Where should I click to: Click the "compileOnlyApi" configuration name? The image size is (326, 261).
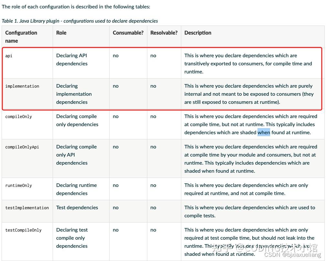[x=22, y=147]
